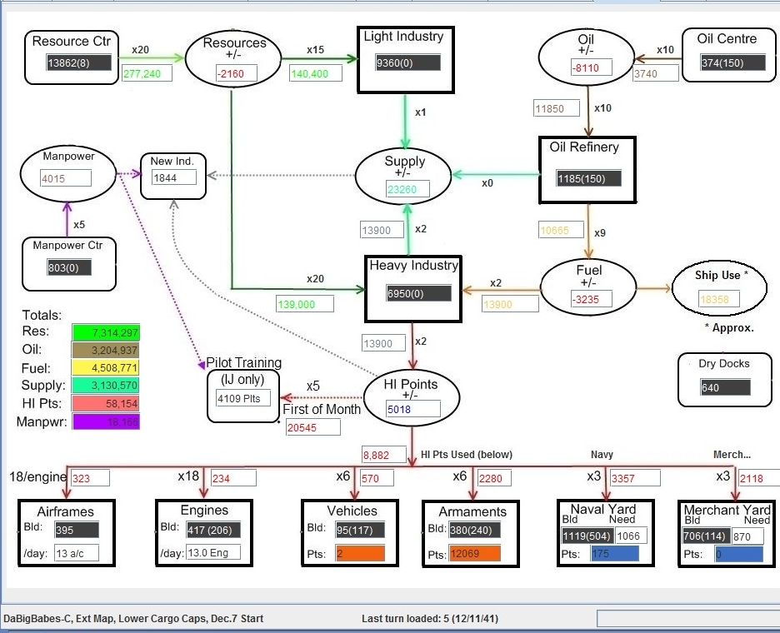Click the 10665 fuel output field

pos(562,230)
